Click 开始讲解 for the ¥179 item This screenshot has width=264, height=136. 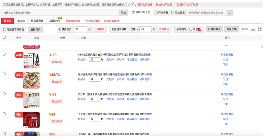click(56, 102)
